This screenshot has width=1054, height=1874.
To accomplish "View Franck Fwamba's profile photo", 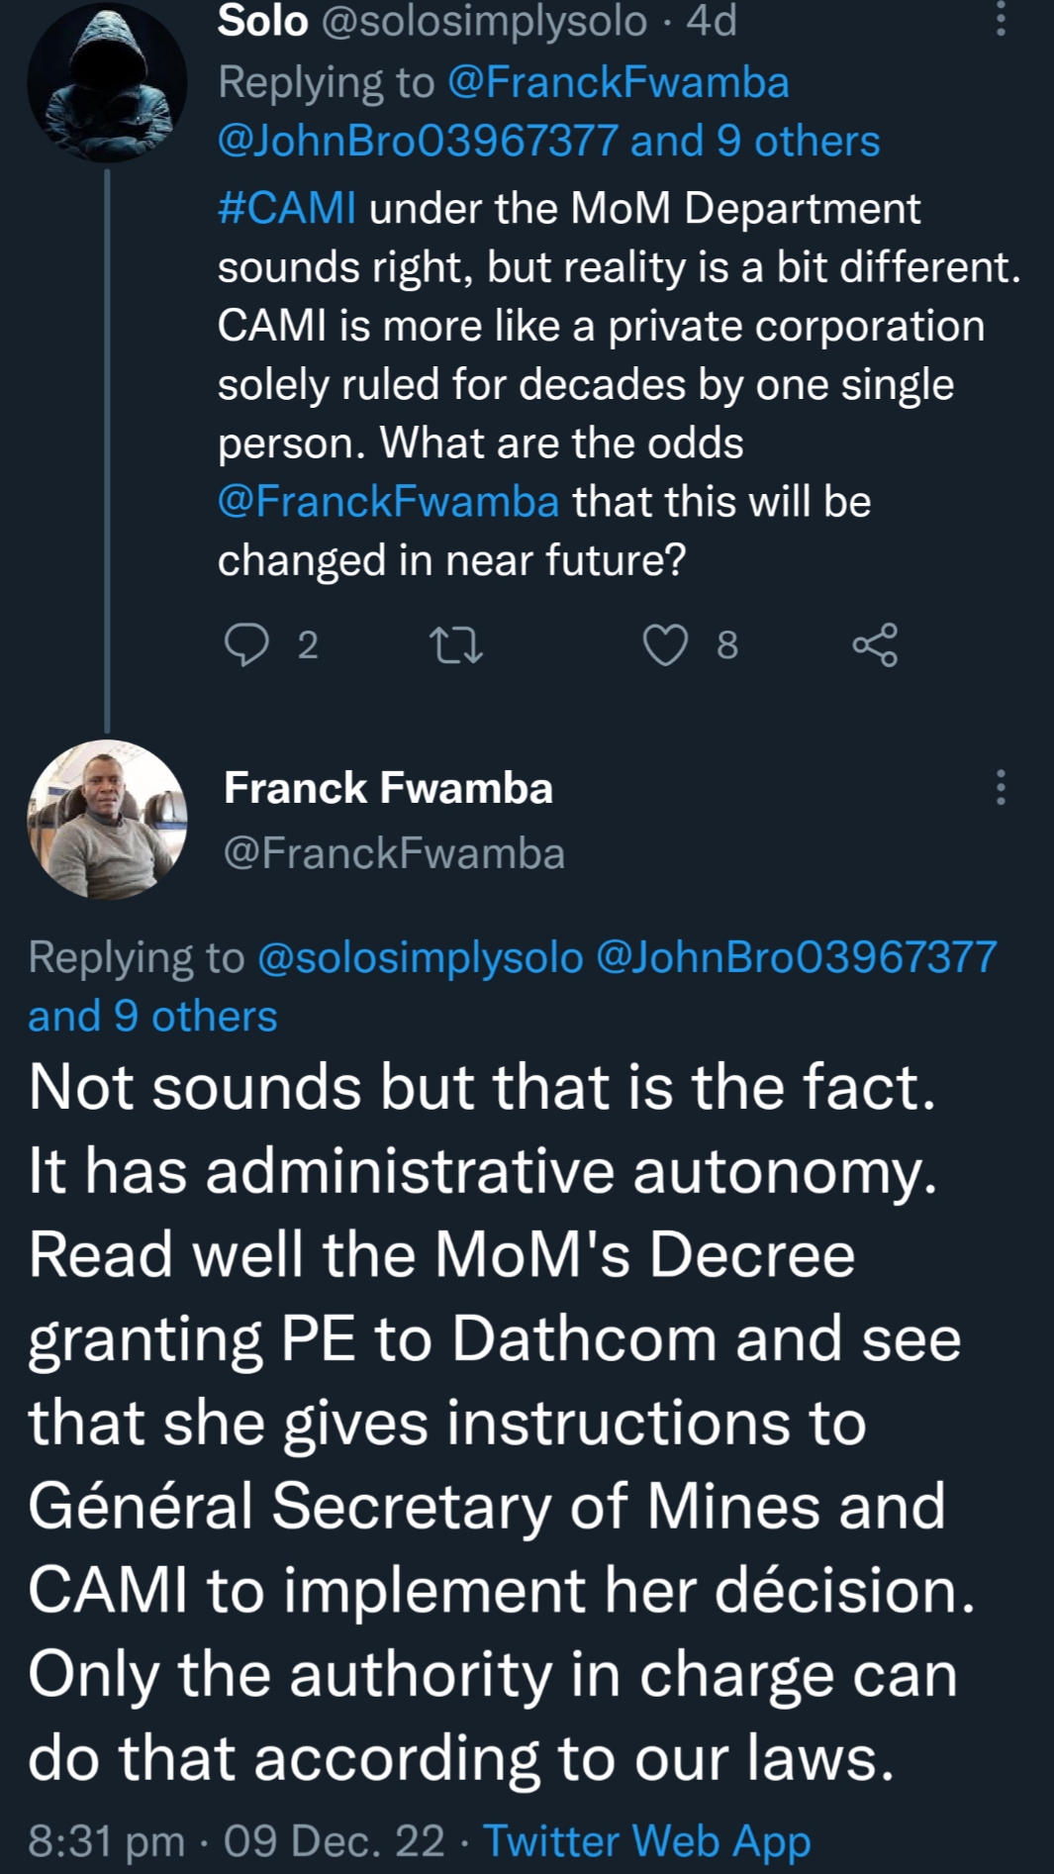I will 107,820.
